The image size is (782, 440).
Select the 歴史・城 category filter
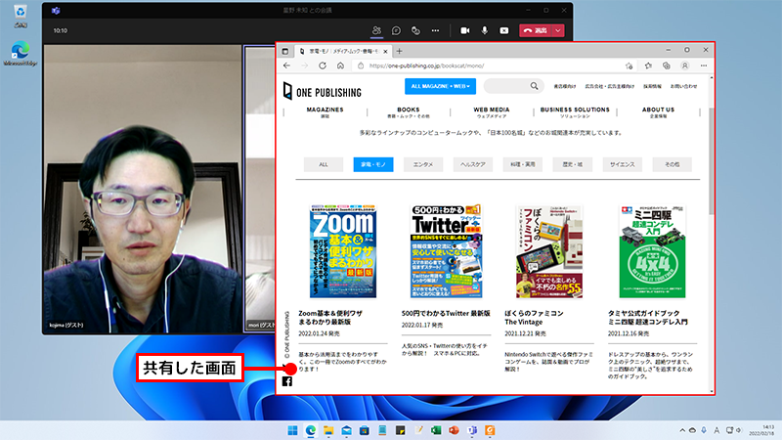(573, 164)
